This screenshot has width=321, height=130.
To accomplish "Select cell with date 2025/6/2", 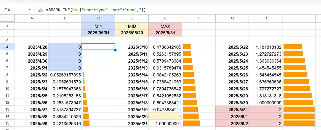I will (232, 123).
